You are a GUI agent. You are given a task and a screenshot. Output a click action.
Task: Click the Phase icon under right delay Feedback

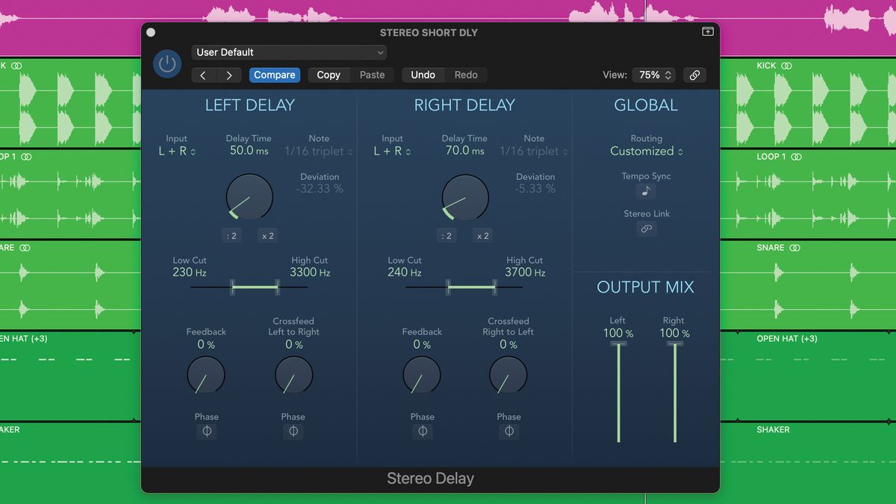(422, 431)
